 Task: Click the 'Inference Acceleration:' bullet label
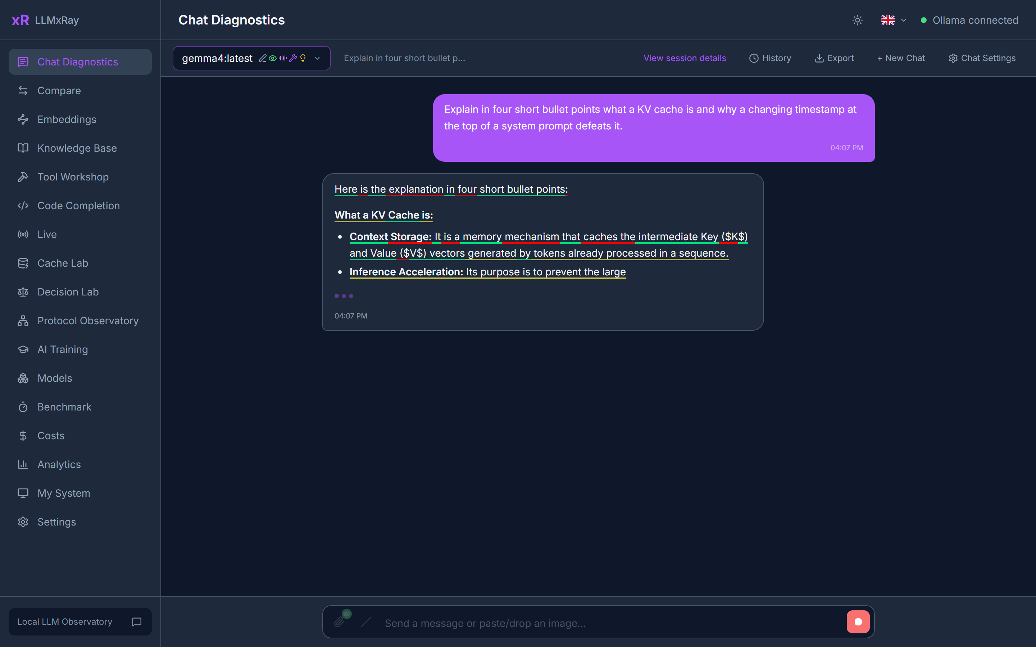[x=406, y=272]
